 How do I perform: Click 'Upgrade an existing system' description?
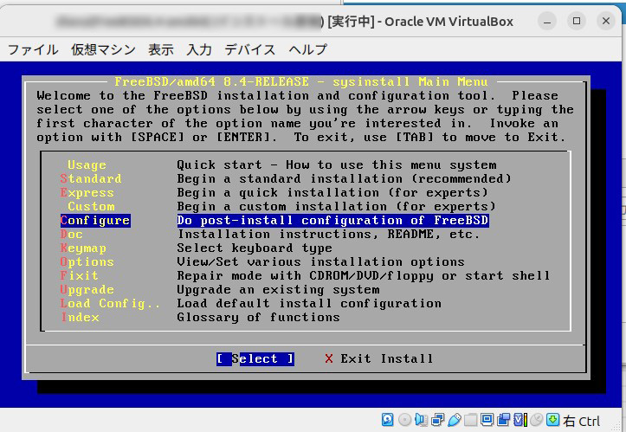click(278, 289)
